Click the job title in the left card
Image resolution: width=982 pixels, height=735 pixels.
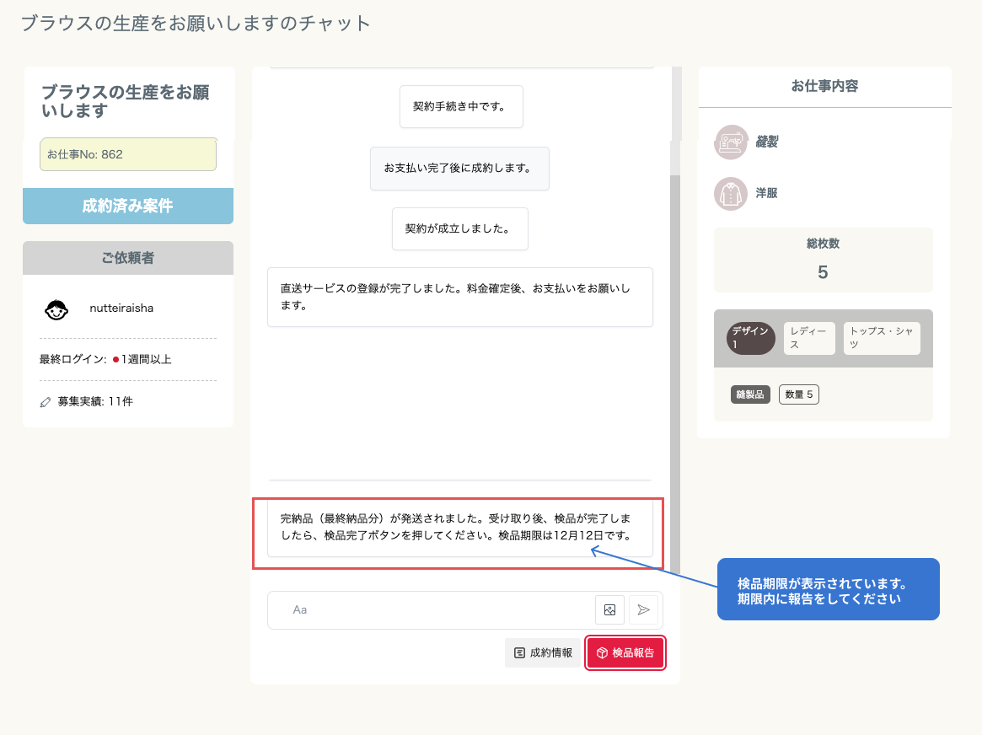(x=126, y=101)
